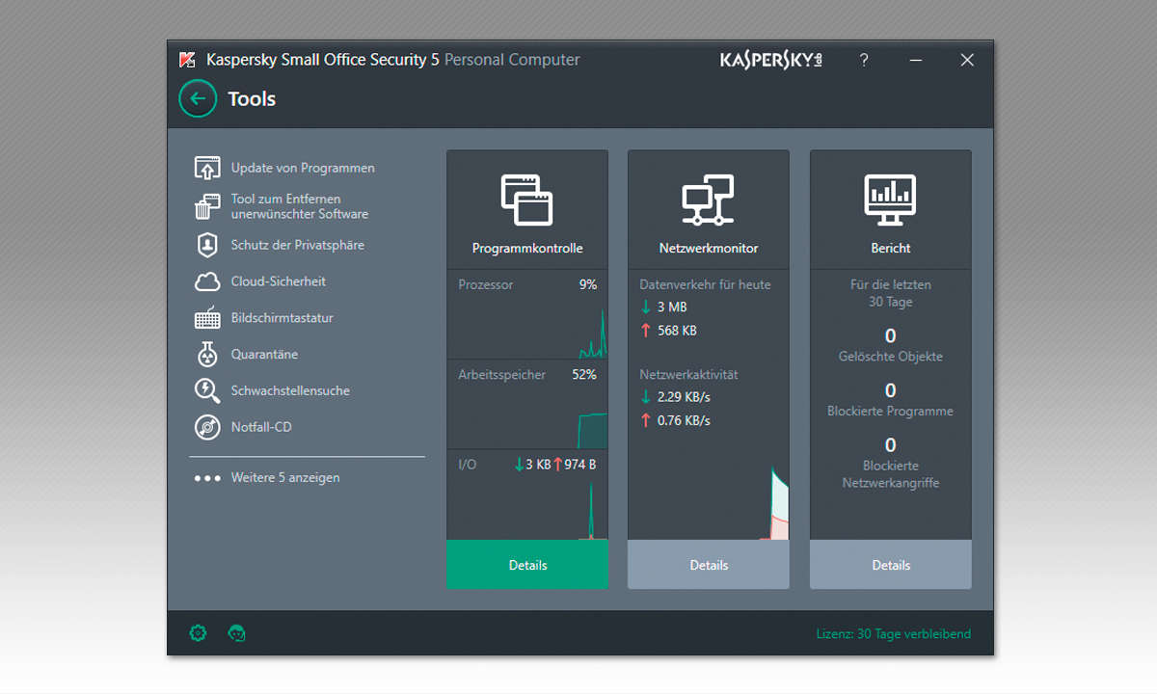Viewport: 1157px width, 694px height.
Task: Expand Weitere 5 anzeigen
Action: pos(285,478)
